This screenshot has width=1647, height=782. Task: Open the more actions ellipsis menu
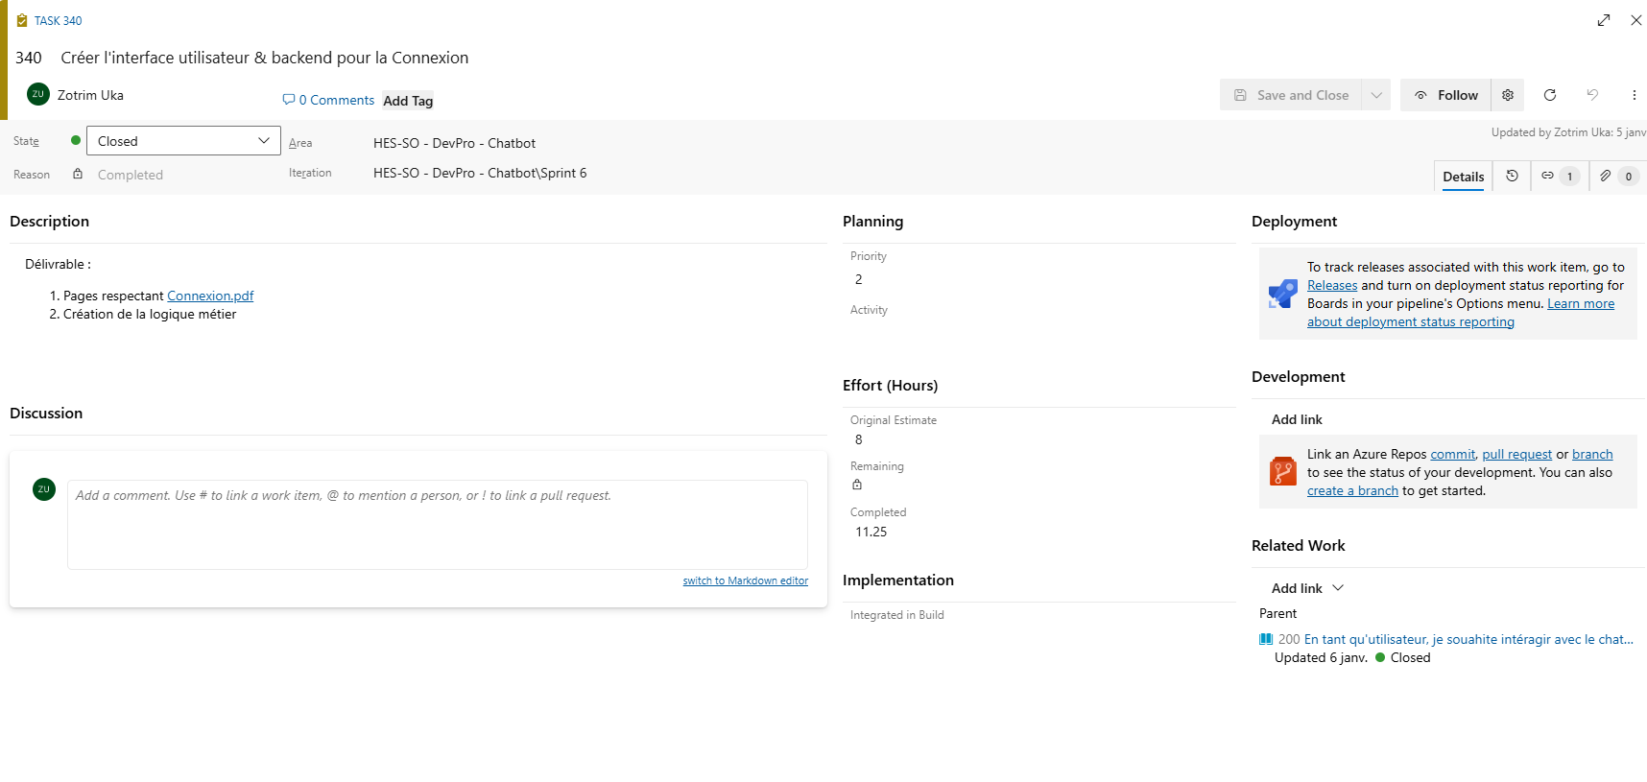1634,95
